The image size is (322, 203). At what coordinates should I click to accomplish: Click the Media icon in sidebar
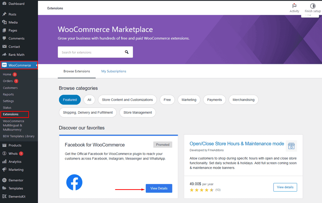tap(4, 22)
